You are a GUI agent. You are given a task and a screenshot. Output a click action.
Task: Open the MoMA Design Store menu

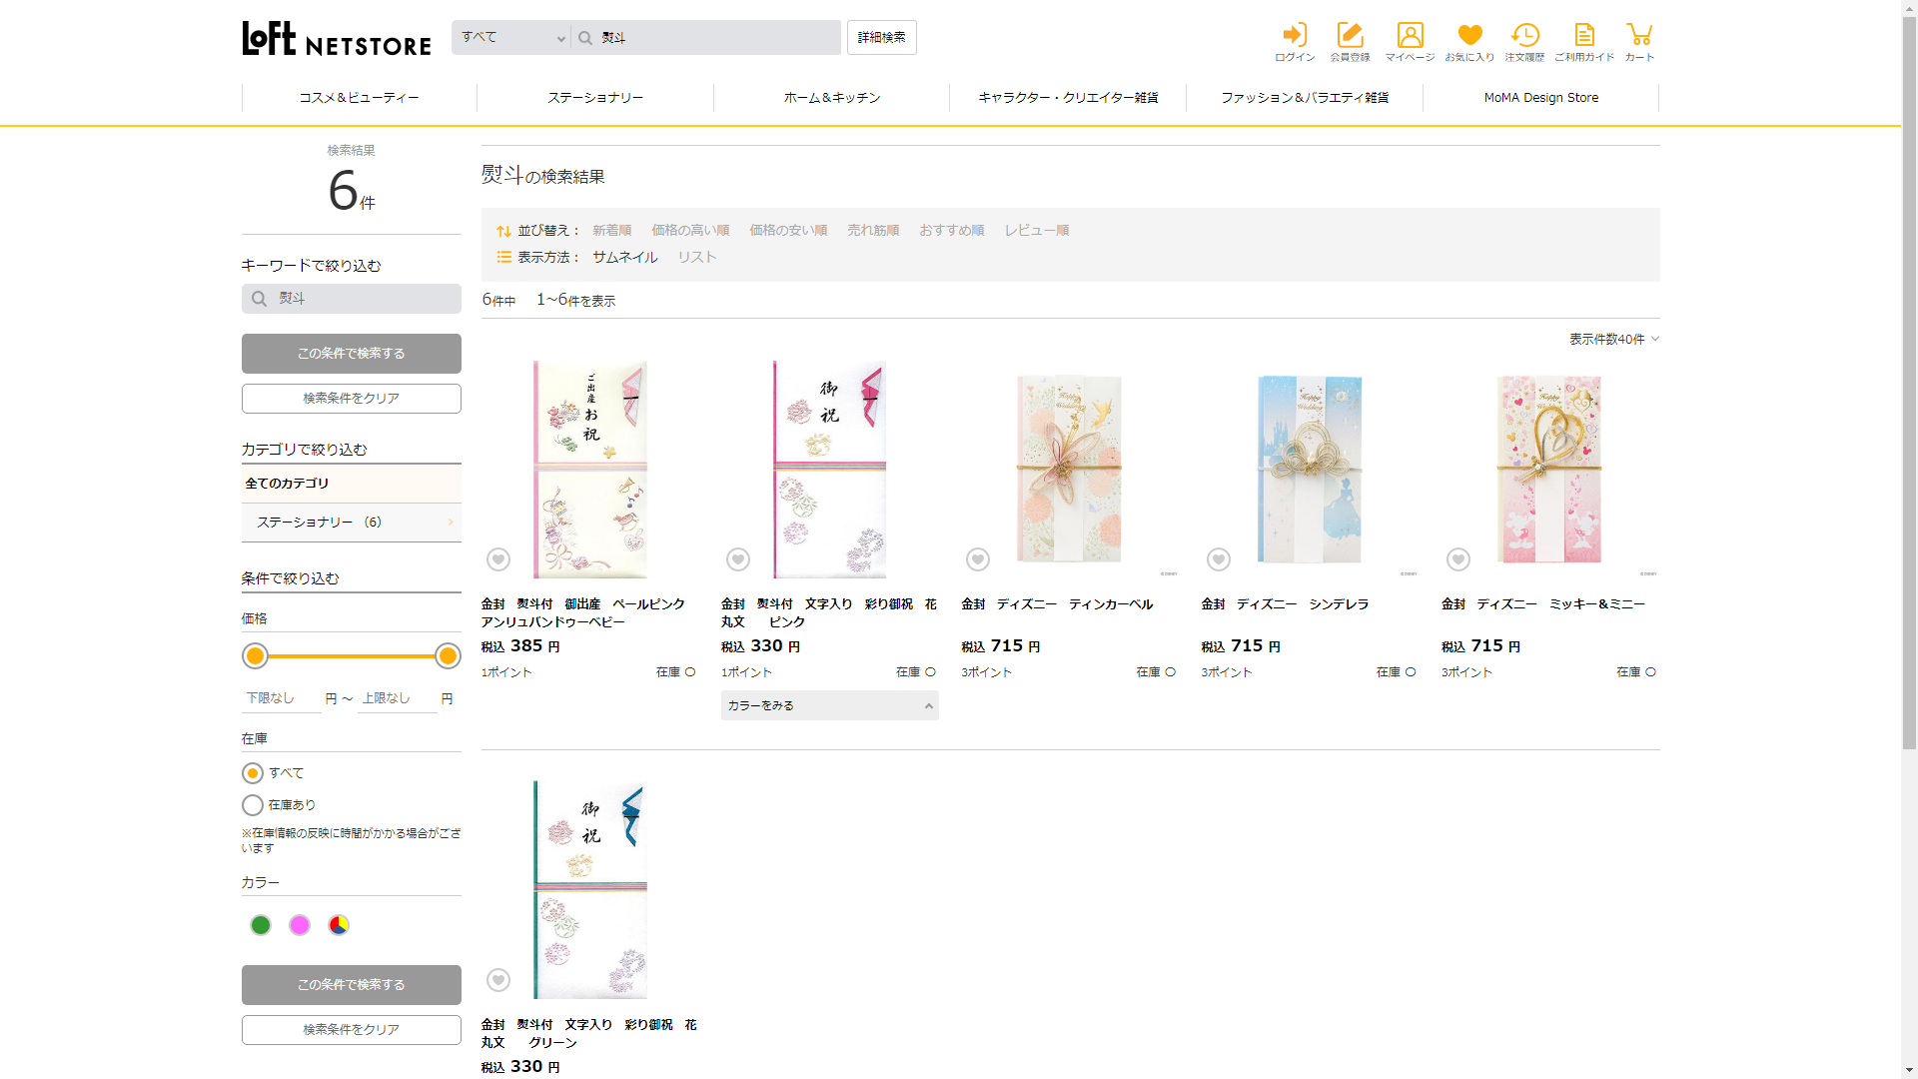pos(1541,98)
